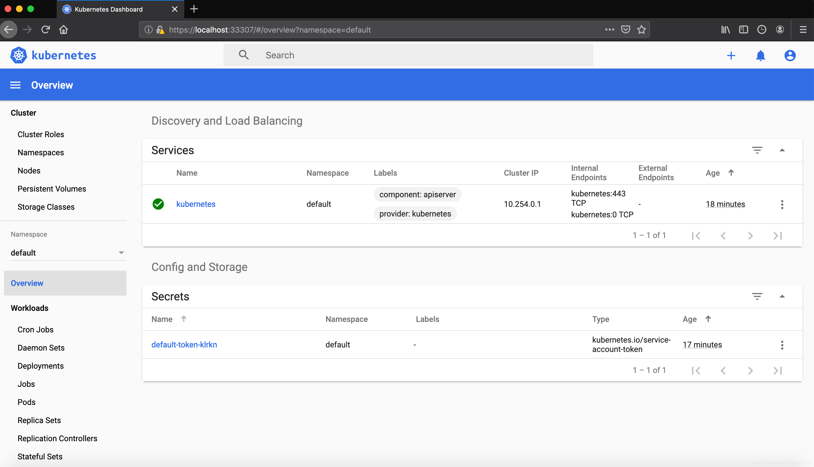
Task: Click the 18 minutes age value
Action: click(x=725, y=204)
